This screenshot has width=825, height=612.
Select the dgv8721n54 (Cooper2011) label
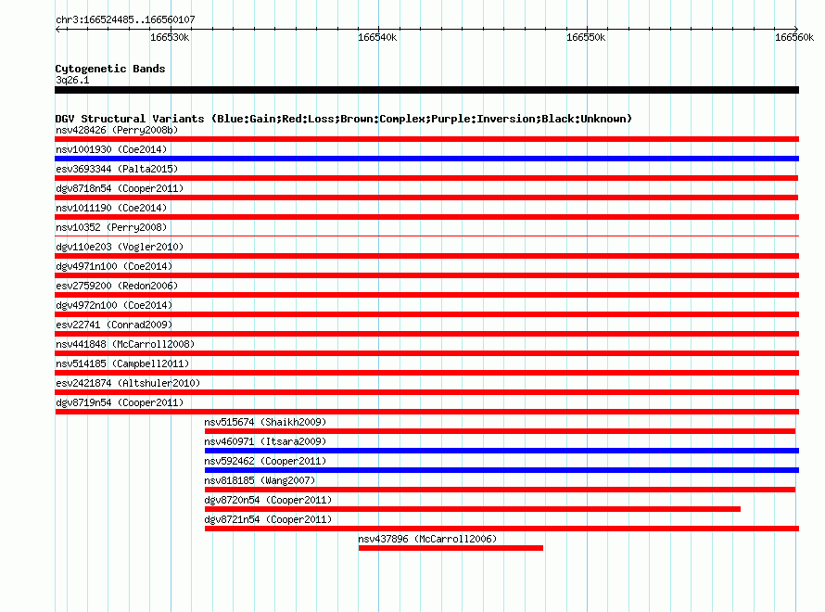point(268,519)
